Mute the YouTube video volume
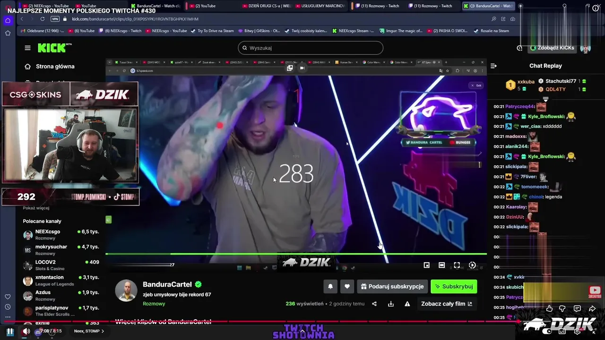This screenshot has width=605, height=340. click(x=26, y=331)
